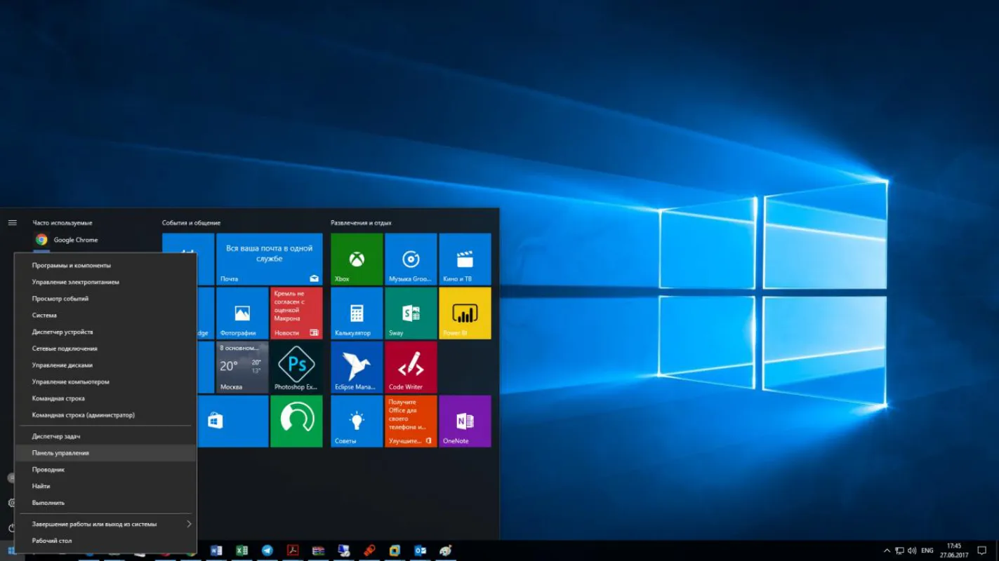The image size is (999, 561).
Task: Open the Калькулятор tile
Action: click(x=357, y=313)
